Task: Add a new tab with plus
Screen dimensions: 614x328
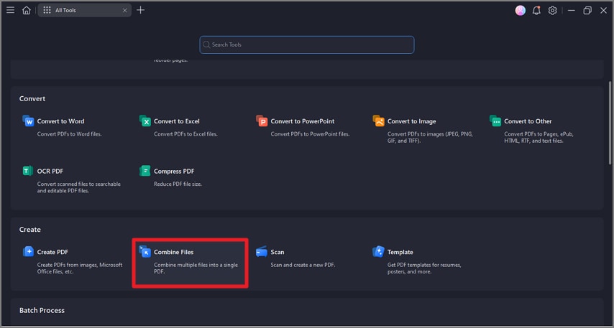Action: point(141,11)
